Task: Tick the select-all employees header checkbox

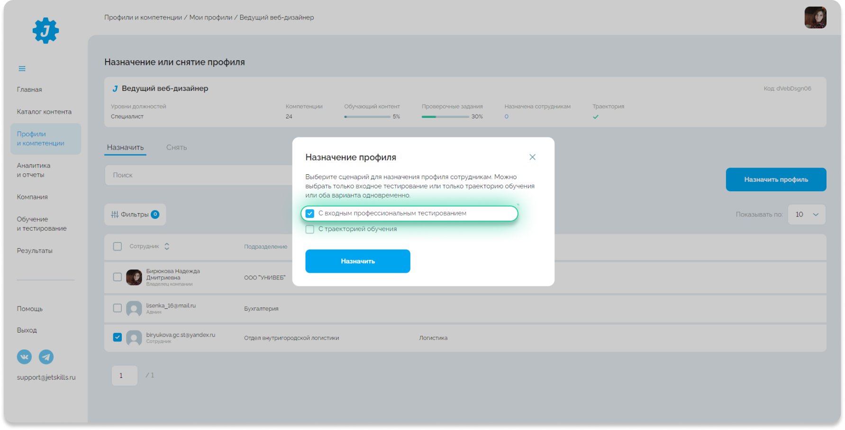Action: point(118,246)
